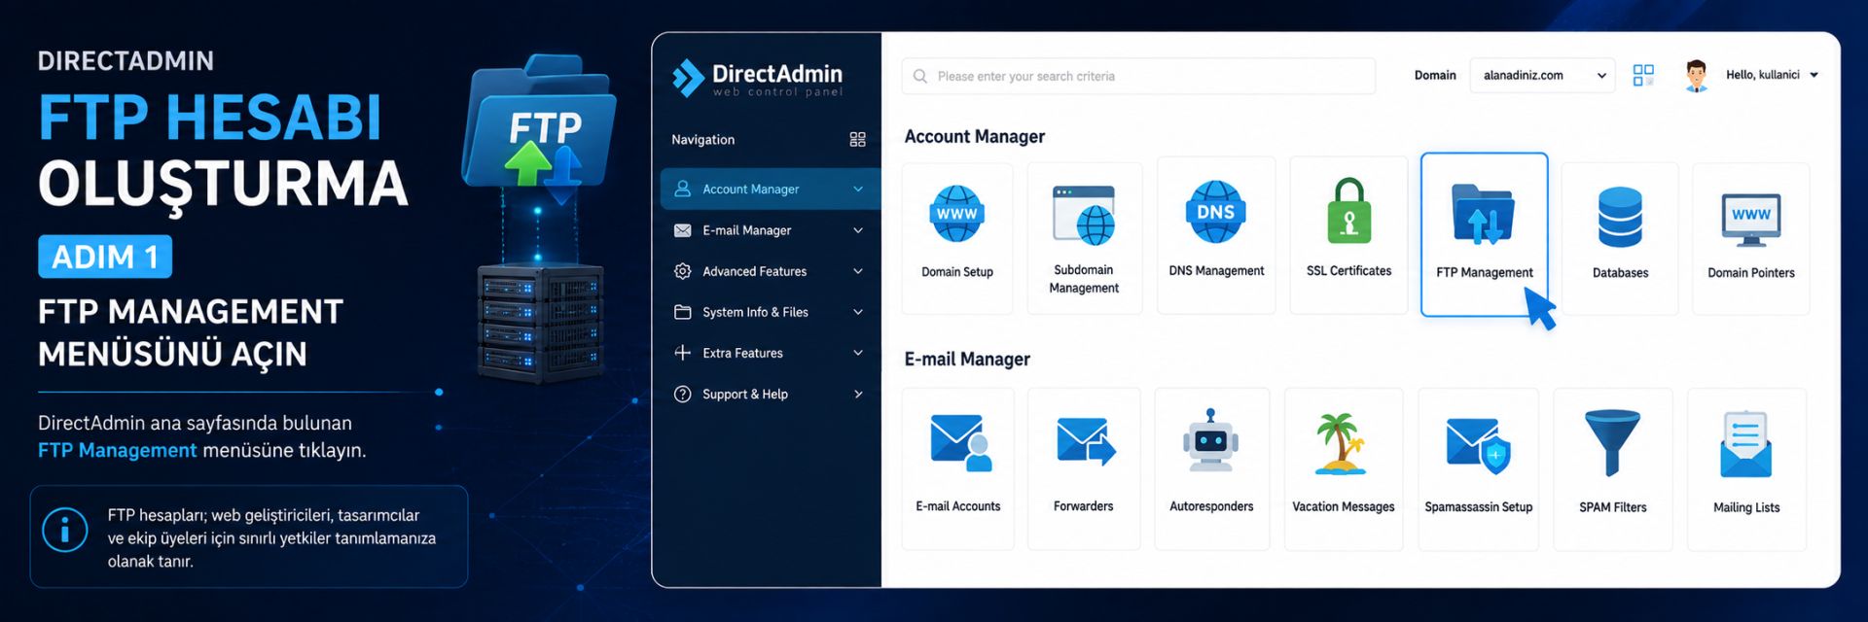
Task: Click the Domain Setup text label
Action: coord(957,272)
